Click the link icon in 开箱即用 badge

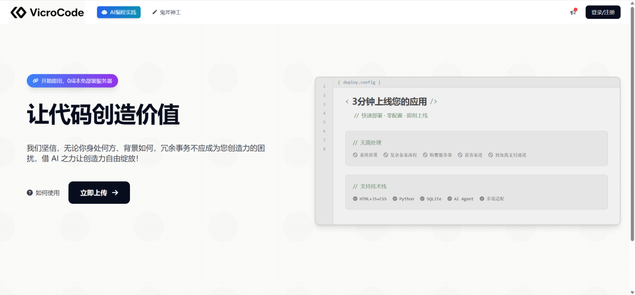tap(36, 81)
